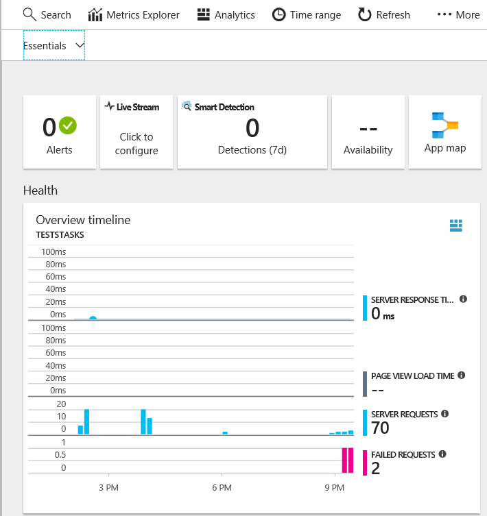
Task: Click the Failed Requests info icon
Action: [x=442, y=454]
